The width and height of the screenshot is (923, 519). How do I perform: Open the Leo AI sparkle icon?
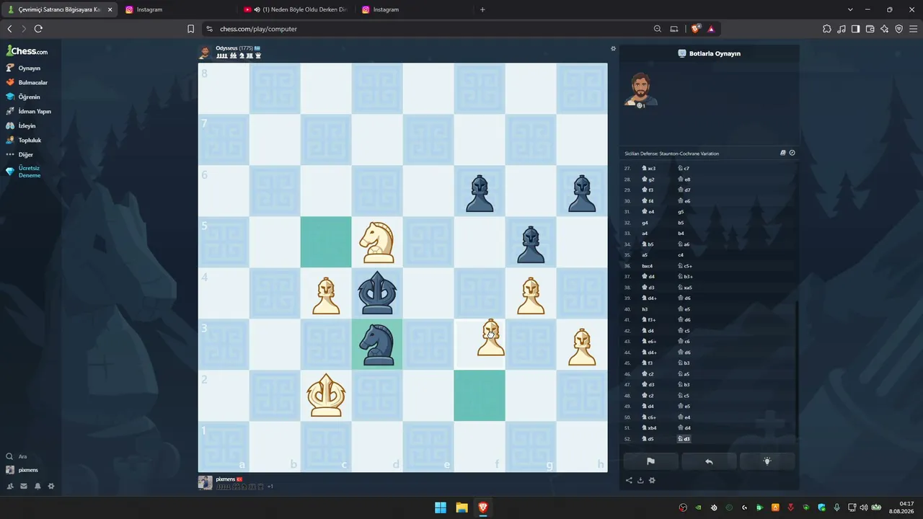[x=884, y=29]
